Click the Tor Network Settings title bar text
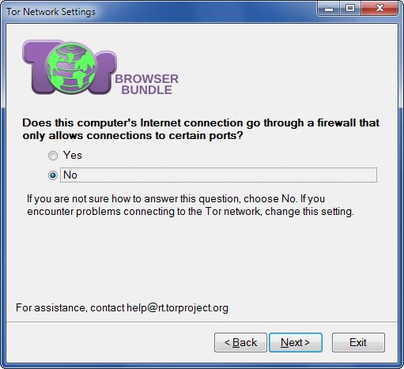This screenshot has height=369, width=404. pyautogui.click(x=51, y=12)
